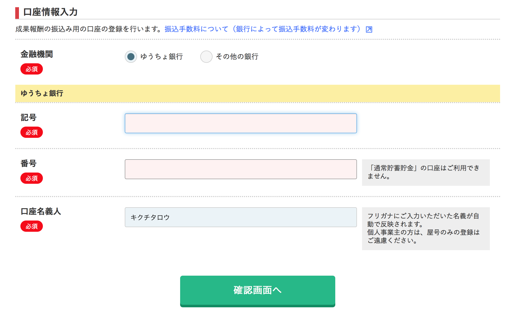Click the 通常貯蓄貯金 note beside 番号
The height and width of the screenshot is (317, 521).
tap(426, 172)
